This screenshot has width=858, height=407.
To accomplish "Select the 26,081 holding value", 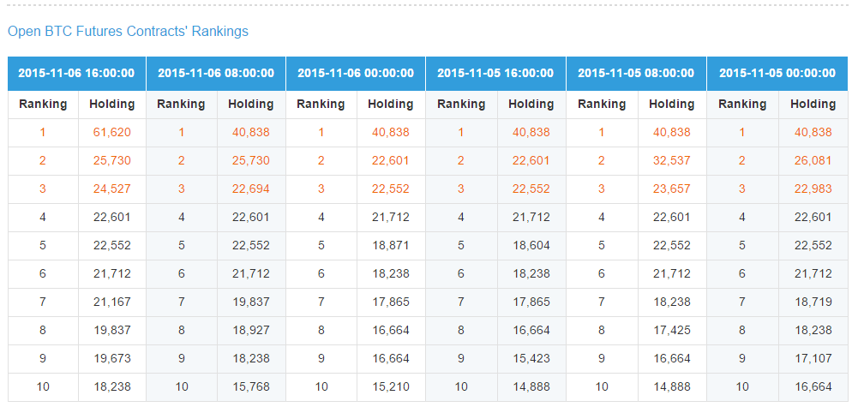I will point(813,161).
